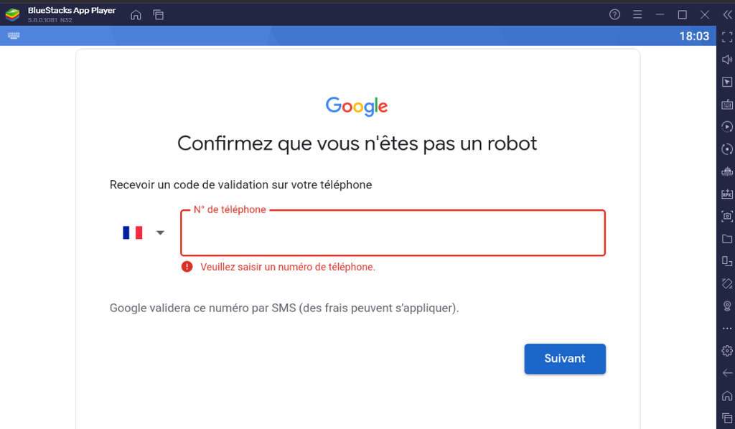Select the French flag country selector
The width and height of the screenshot is (735, 429).
(x=133, y=232)
